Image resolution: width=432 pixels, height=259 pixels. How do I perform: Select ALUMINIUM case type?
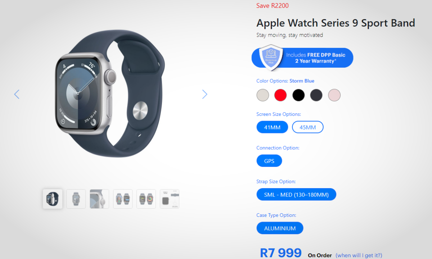pos(280,228)
